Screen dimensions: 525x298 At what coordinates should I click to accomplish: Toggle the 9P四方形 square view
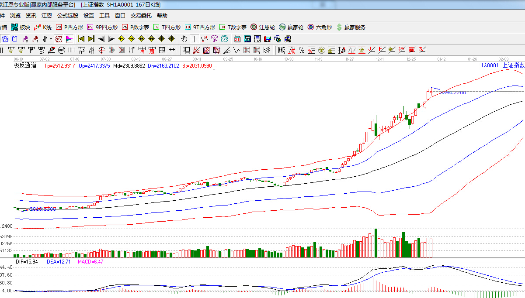click(x=103, y=27)
